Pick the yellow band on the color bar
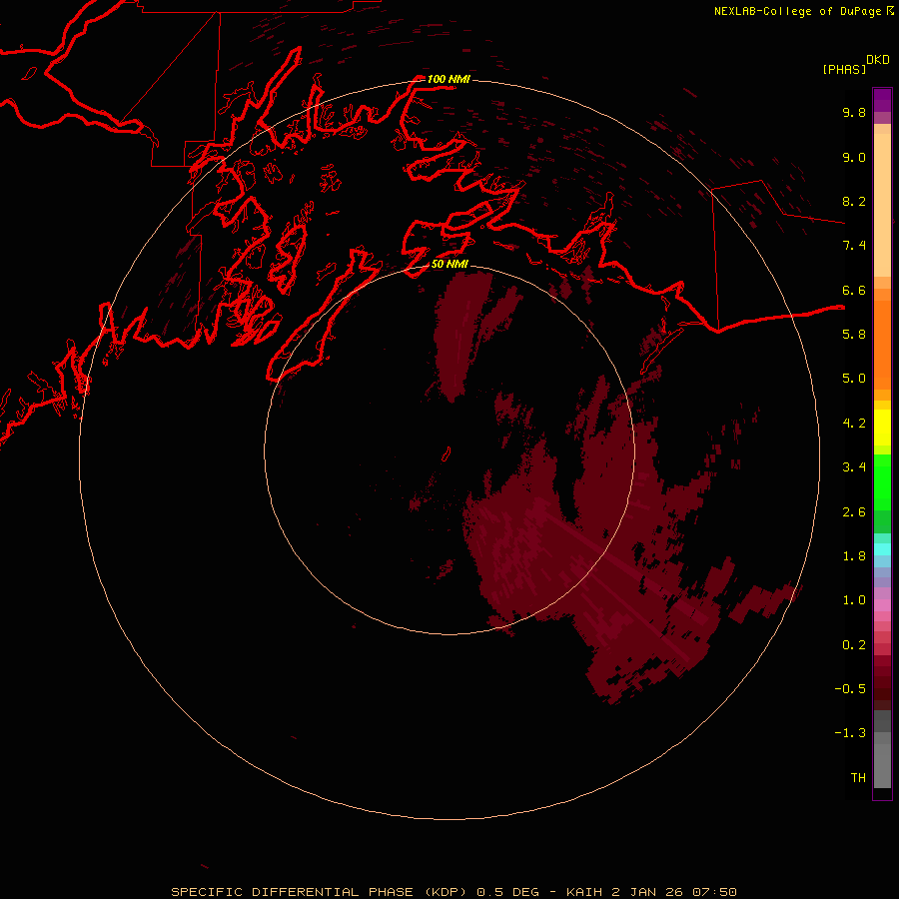899x899 pixels. [x=882, y=428]
